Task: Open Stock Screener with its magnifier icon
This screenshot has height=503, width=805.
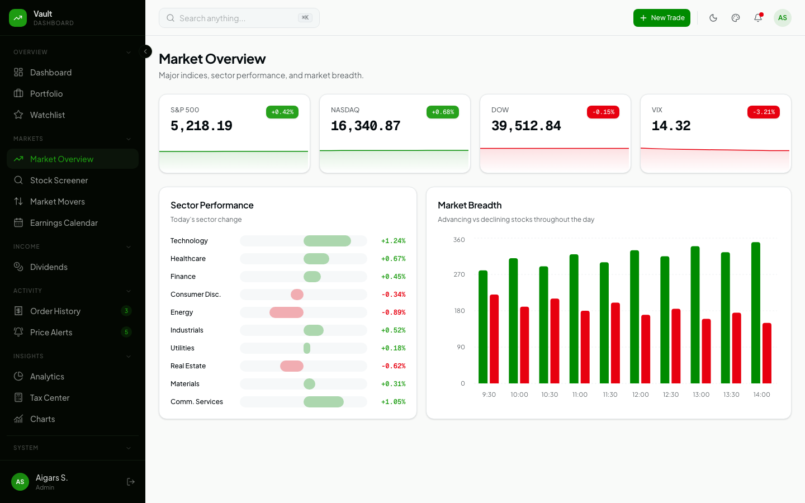Action: (x=18, y=180)
